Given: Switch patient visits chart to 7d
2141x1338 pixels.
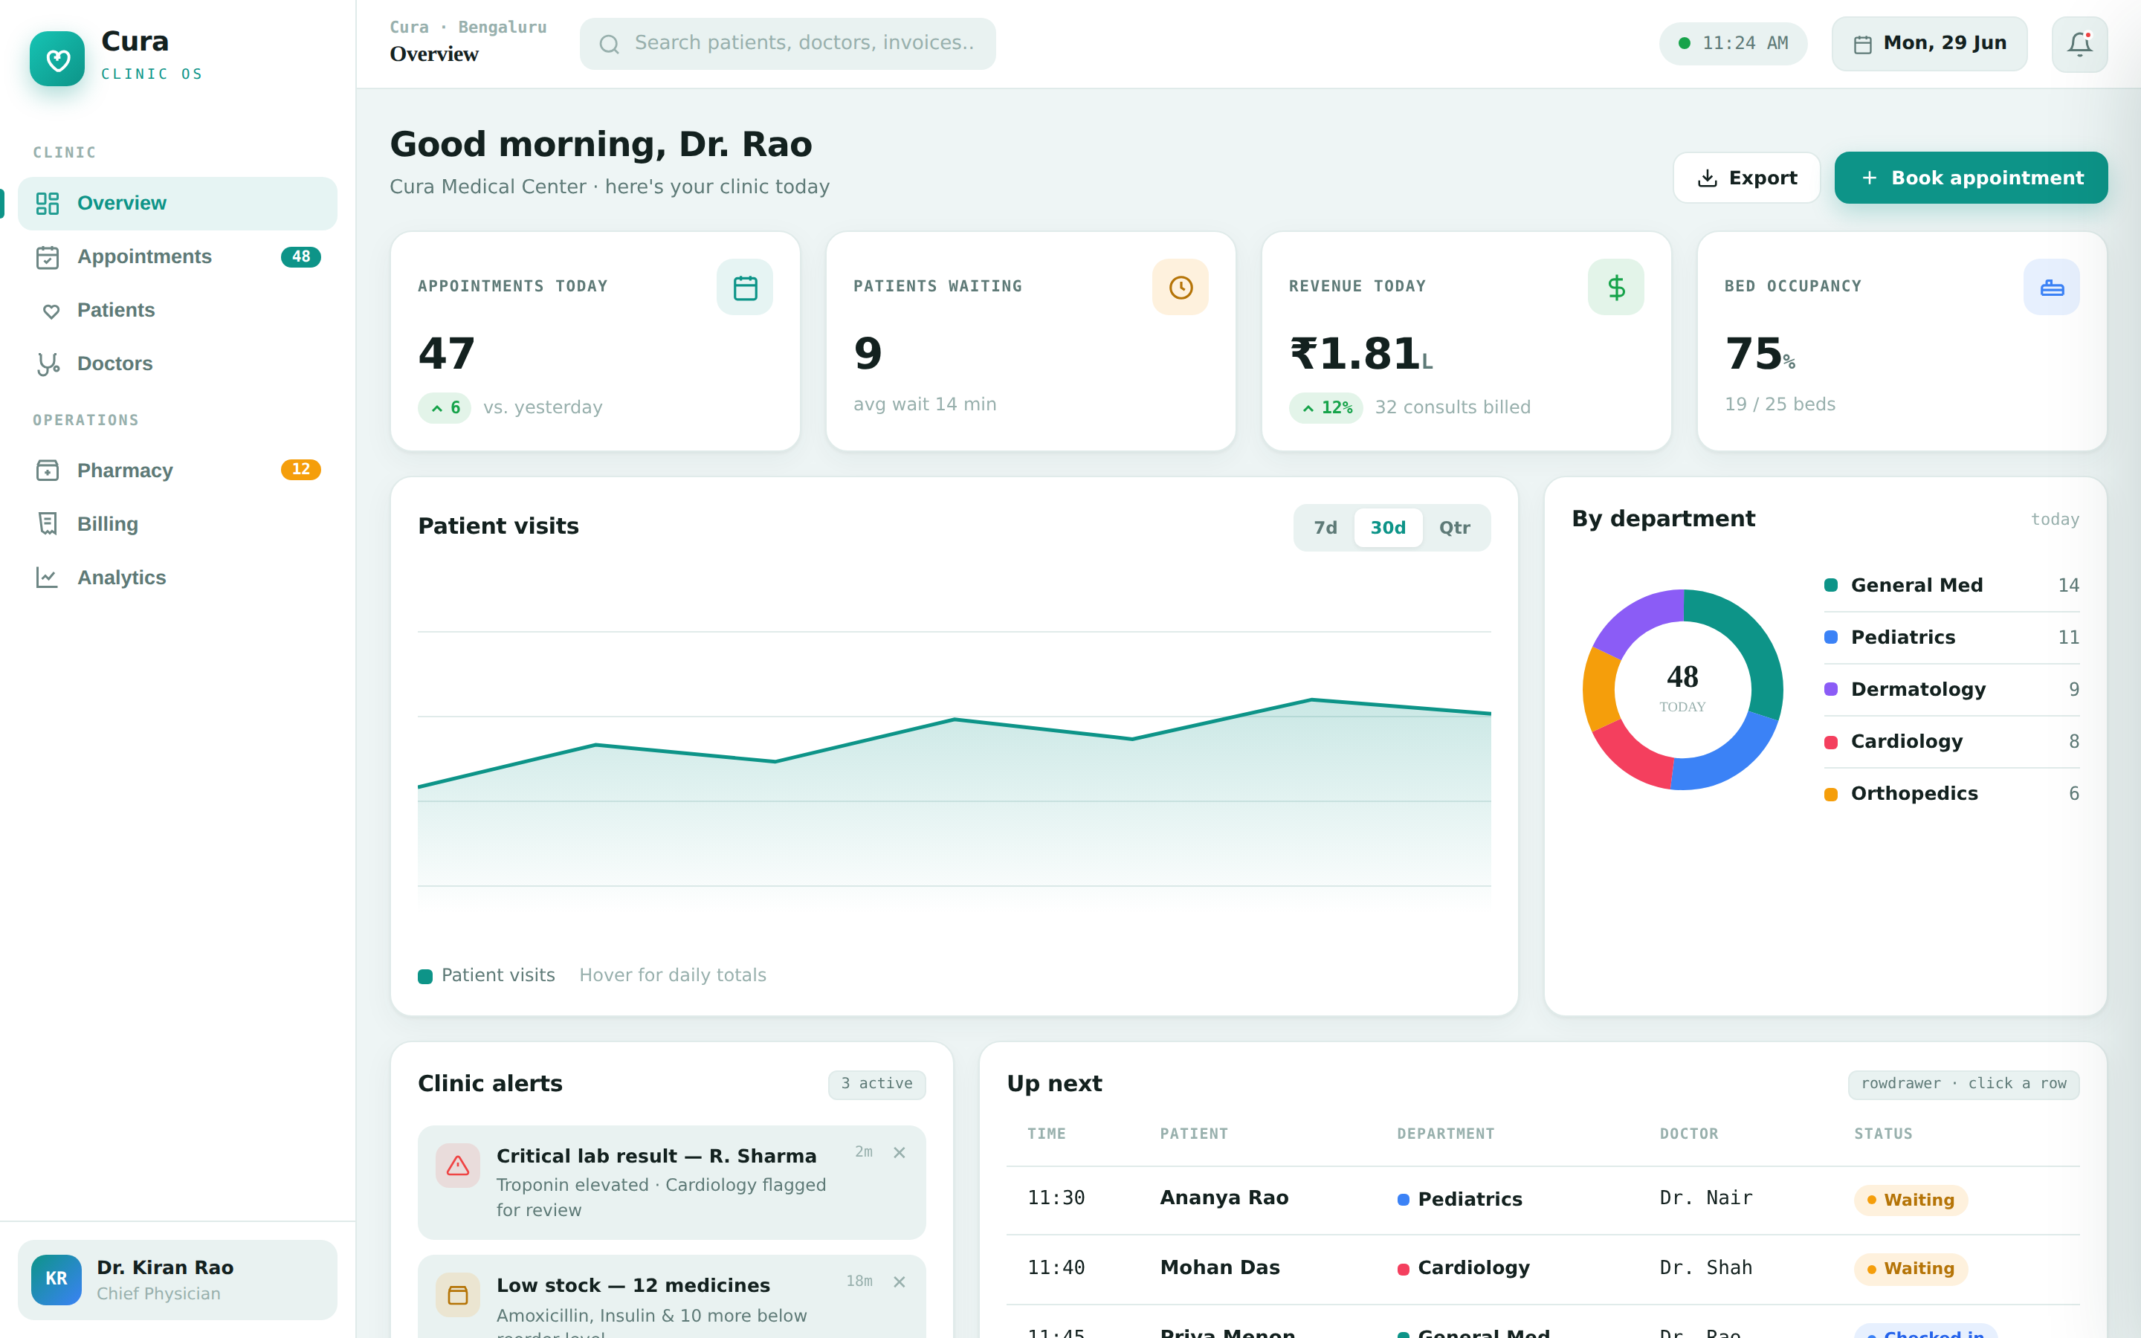Looking at the screenshot, I should point(1325,528).
